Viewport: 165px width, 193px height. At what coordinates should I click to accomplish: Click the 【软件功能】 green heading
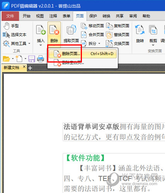pos(85,158)
